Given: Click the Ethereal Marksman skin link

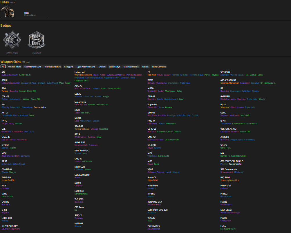Looking at the screenshot, I should [229, 83].
